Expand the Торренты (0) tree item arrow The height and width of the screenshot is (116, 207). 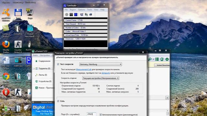pos(34,69)
